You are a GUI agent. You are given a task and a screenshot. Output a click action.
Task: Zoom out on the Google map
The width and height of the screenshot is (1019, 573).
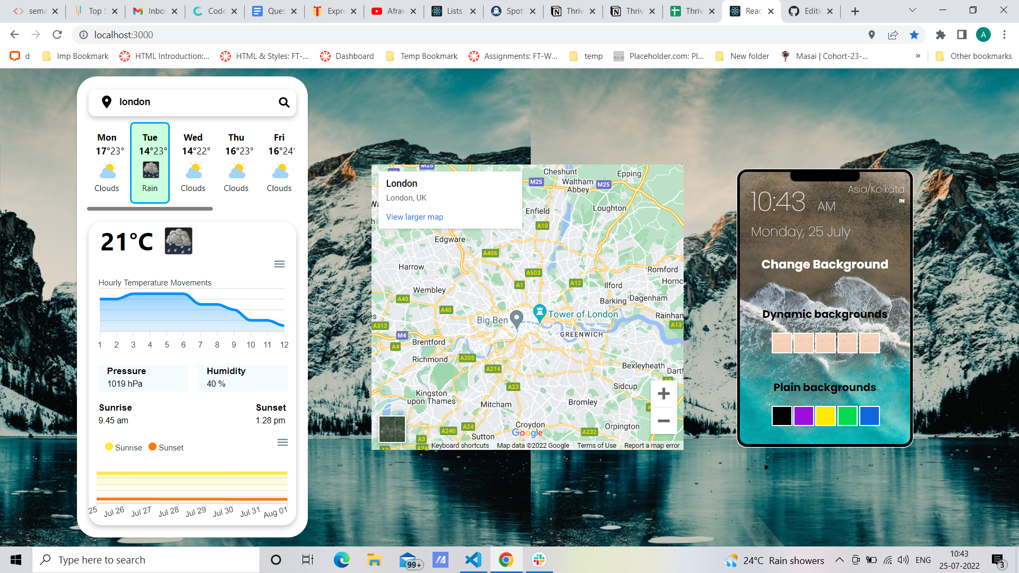coord(663,421)
